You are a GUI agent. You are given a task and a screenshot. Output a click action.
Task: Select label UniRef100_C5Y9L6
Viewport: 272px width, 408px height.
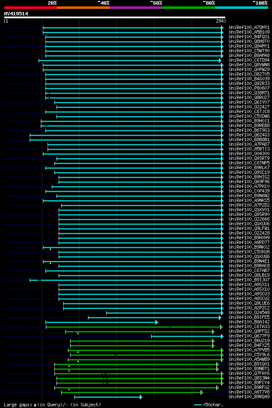click(x=249, y=355)
